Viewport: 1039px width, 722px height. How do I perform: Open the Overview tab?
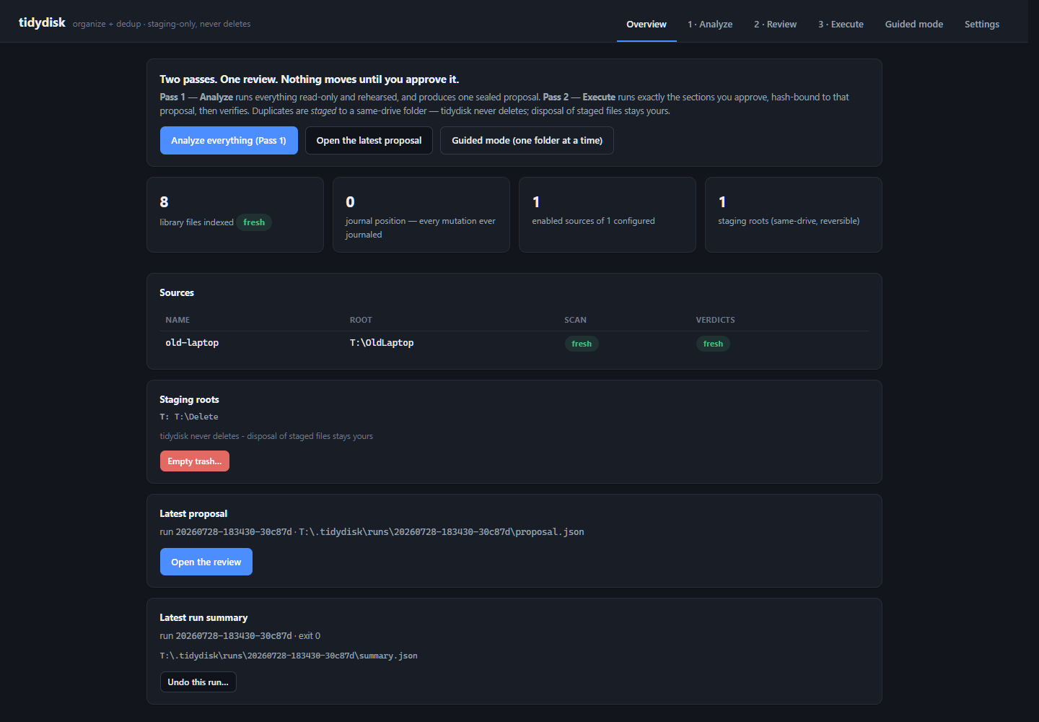click(646, 24)
